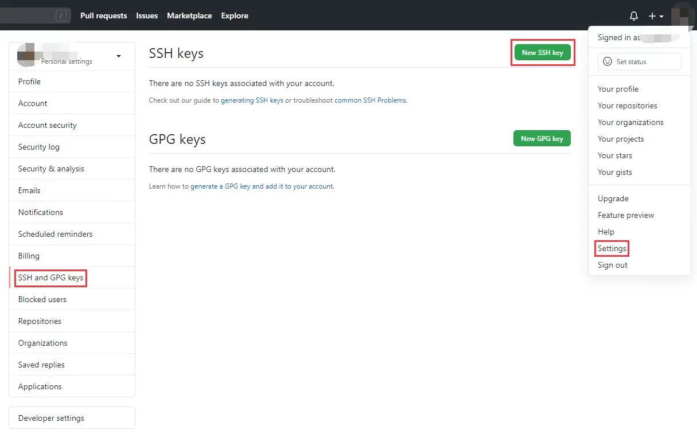697x442 pixels.
Task: Go to Pull requests in top navigation
Action: (x=103, y=16)
